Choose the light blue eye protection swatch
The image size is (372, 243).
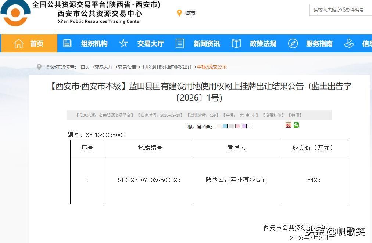(225, 126)
